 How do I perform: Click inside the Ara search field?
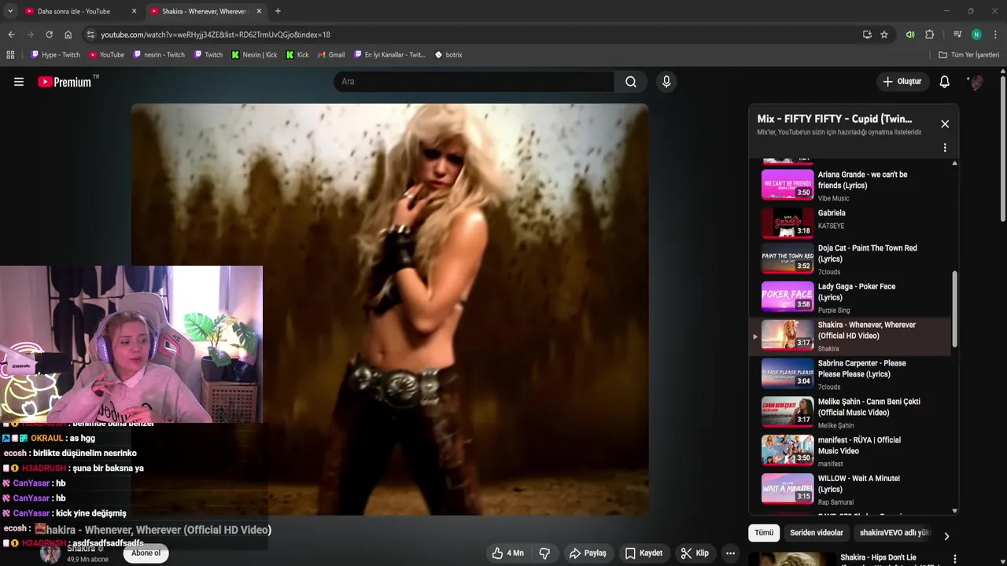(474, 82)
